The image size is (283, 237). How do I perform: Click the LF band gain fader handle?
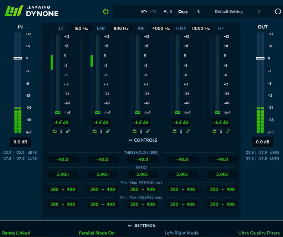pyautogui.click(x=58, y=112)
